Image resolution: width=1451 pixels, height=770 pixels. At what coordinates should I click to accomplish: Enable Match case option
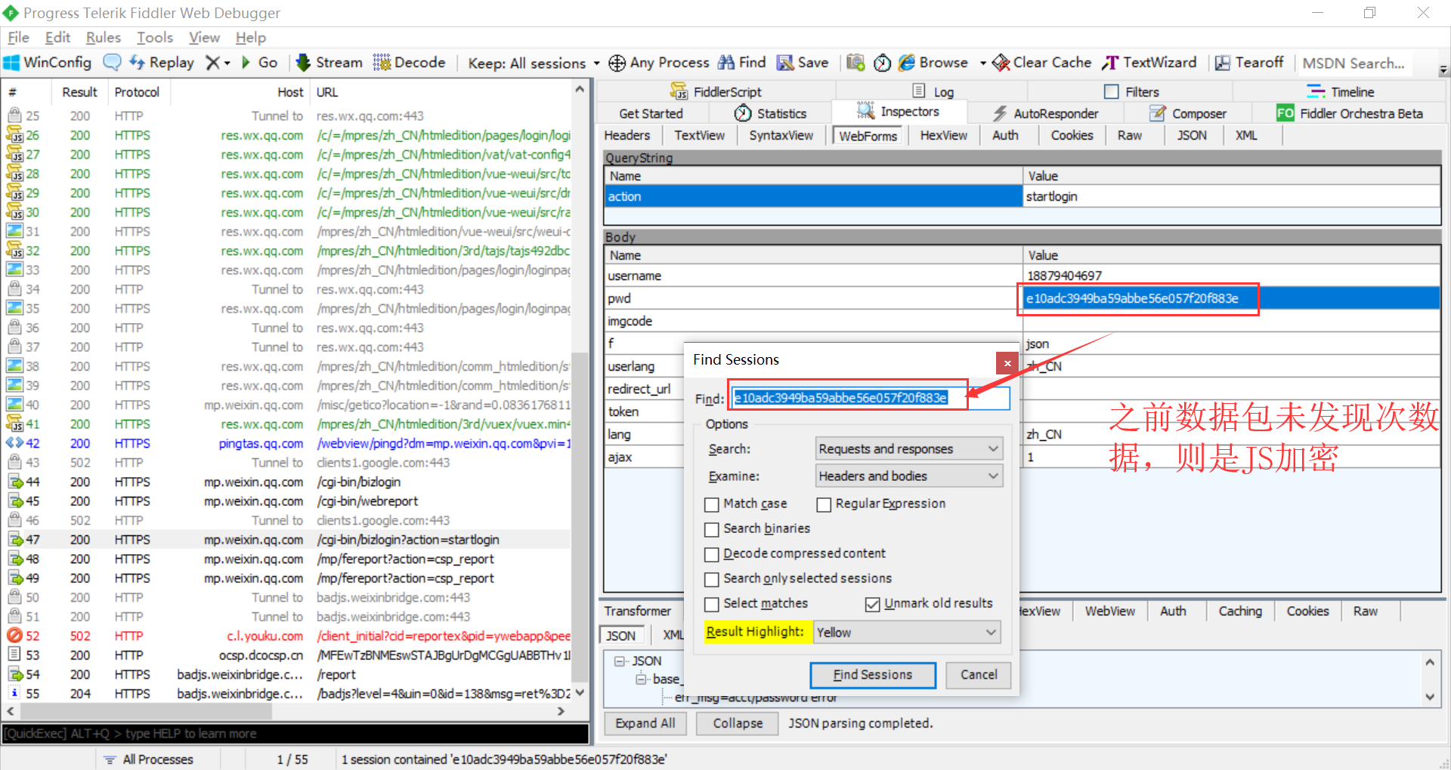pos(711,504)
